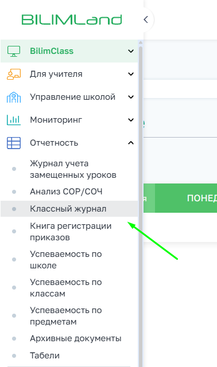
Task: Collapse sidebar with the left arrow button
Action: tap(146, 19)
